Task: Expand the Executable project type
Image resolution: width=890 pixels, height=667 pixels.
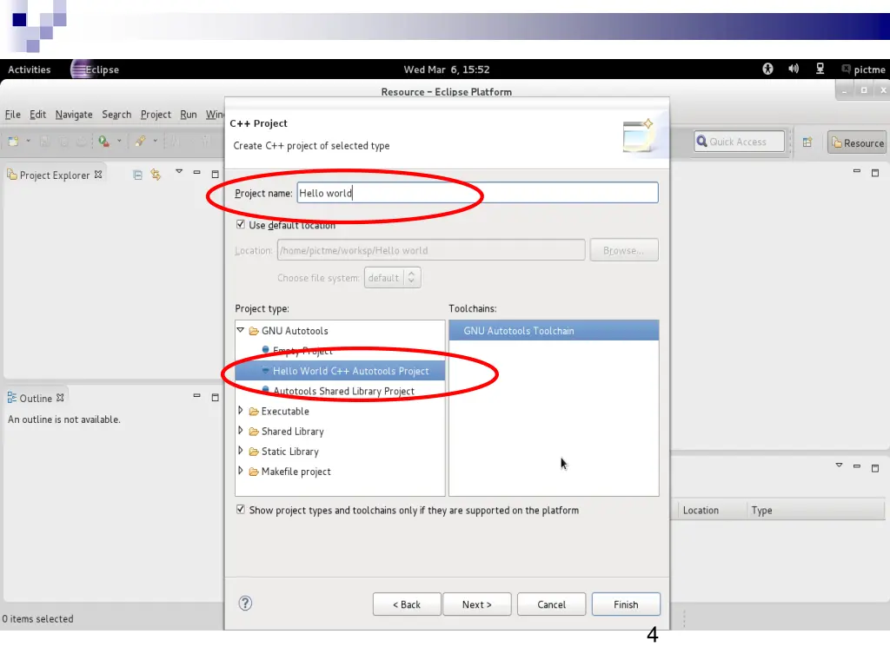Action: coord(241,410)
